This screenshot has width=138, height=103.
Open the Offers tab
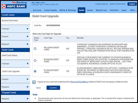coord(132,10)
